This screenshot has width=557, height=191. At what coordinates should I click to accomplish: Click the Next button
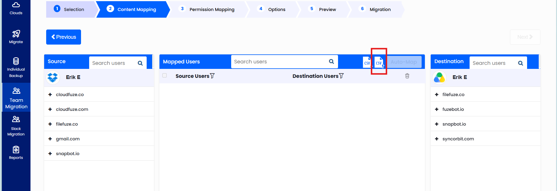coord(525,37)
